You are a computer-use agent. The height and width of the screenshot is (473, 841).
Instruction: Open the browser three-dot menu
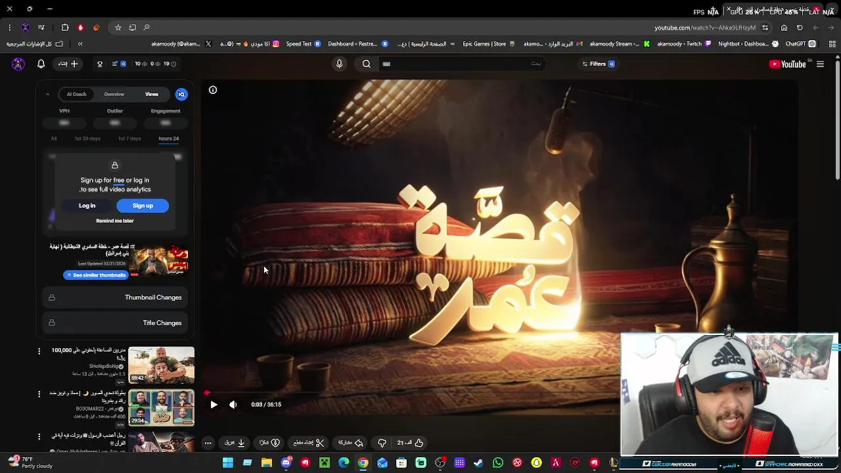9,28
